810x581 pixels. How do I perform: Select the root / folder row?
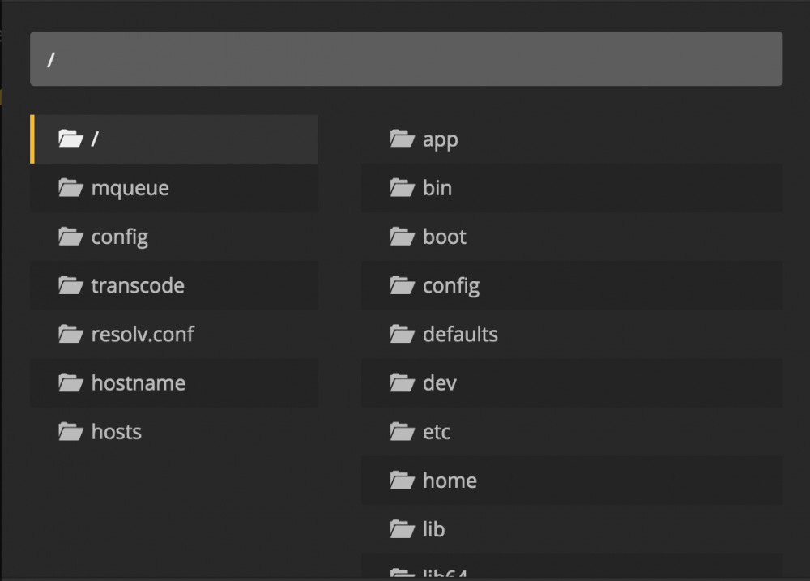point(174,139)
